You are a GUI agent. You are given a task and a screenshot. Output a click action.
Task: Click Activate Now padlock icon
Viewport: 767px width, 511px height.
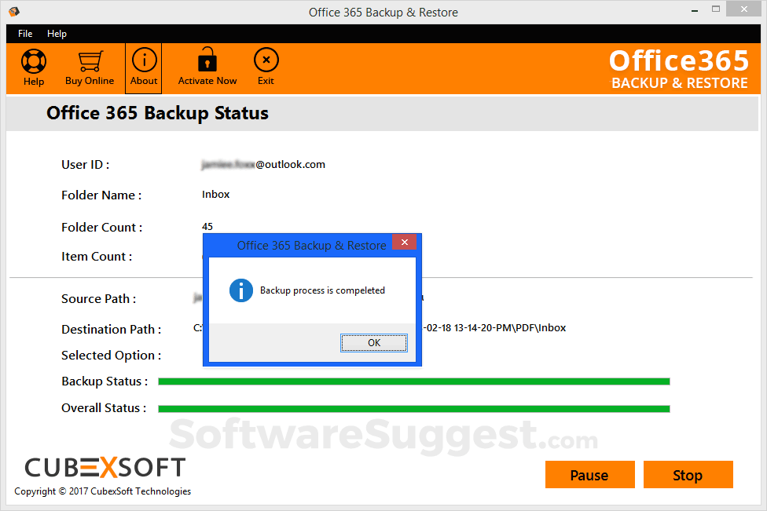click(207, 60)
